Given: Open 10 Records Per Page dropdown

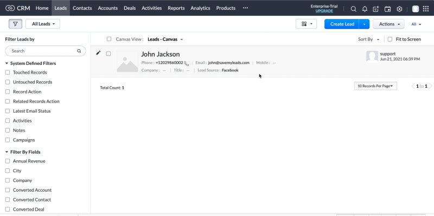Looking at the screenshot, I should click(375, 86).
